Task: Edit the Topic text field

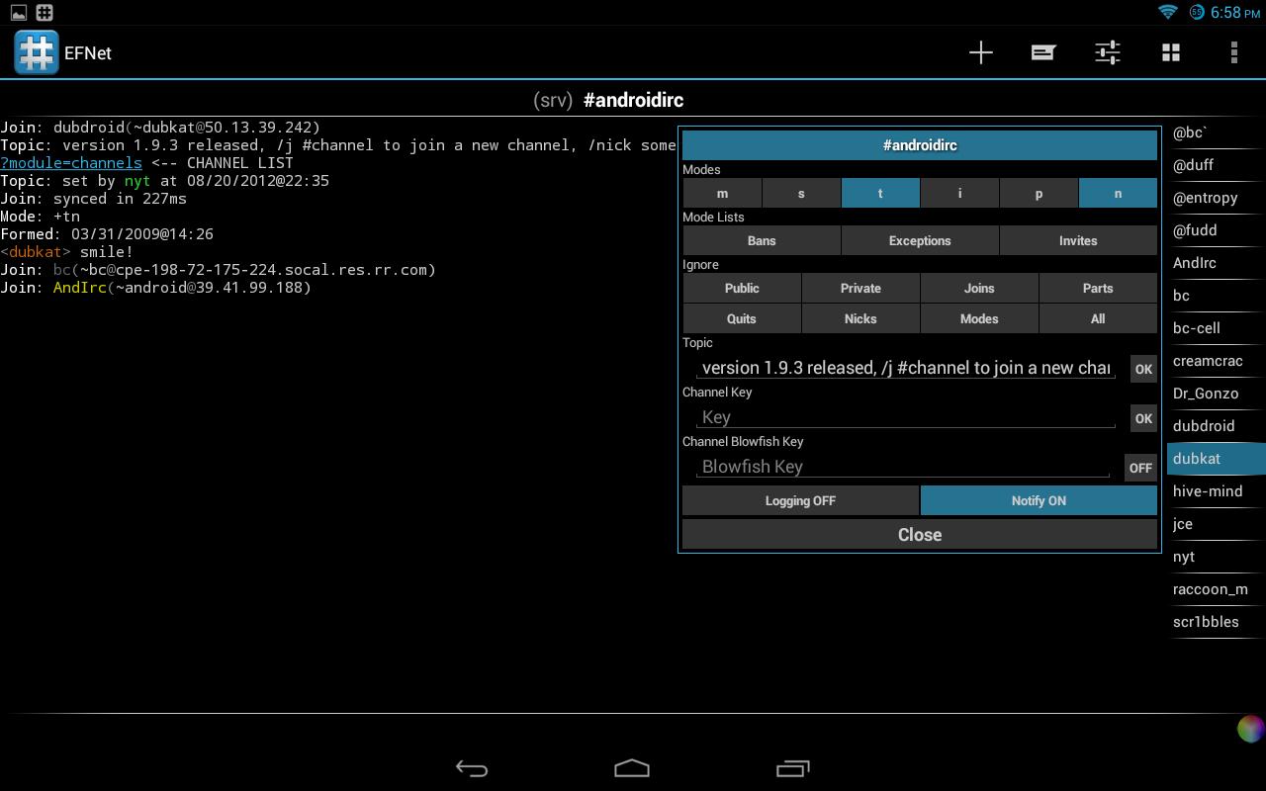Action: [906, 368]
